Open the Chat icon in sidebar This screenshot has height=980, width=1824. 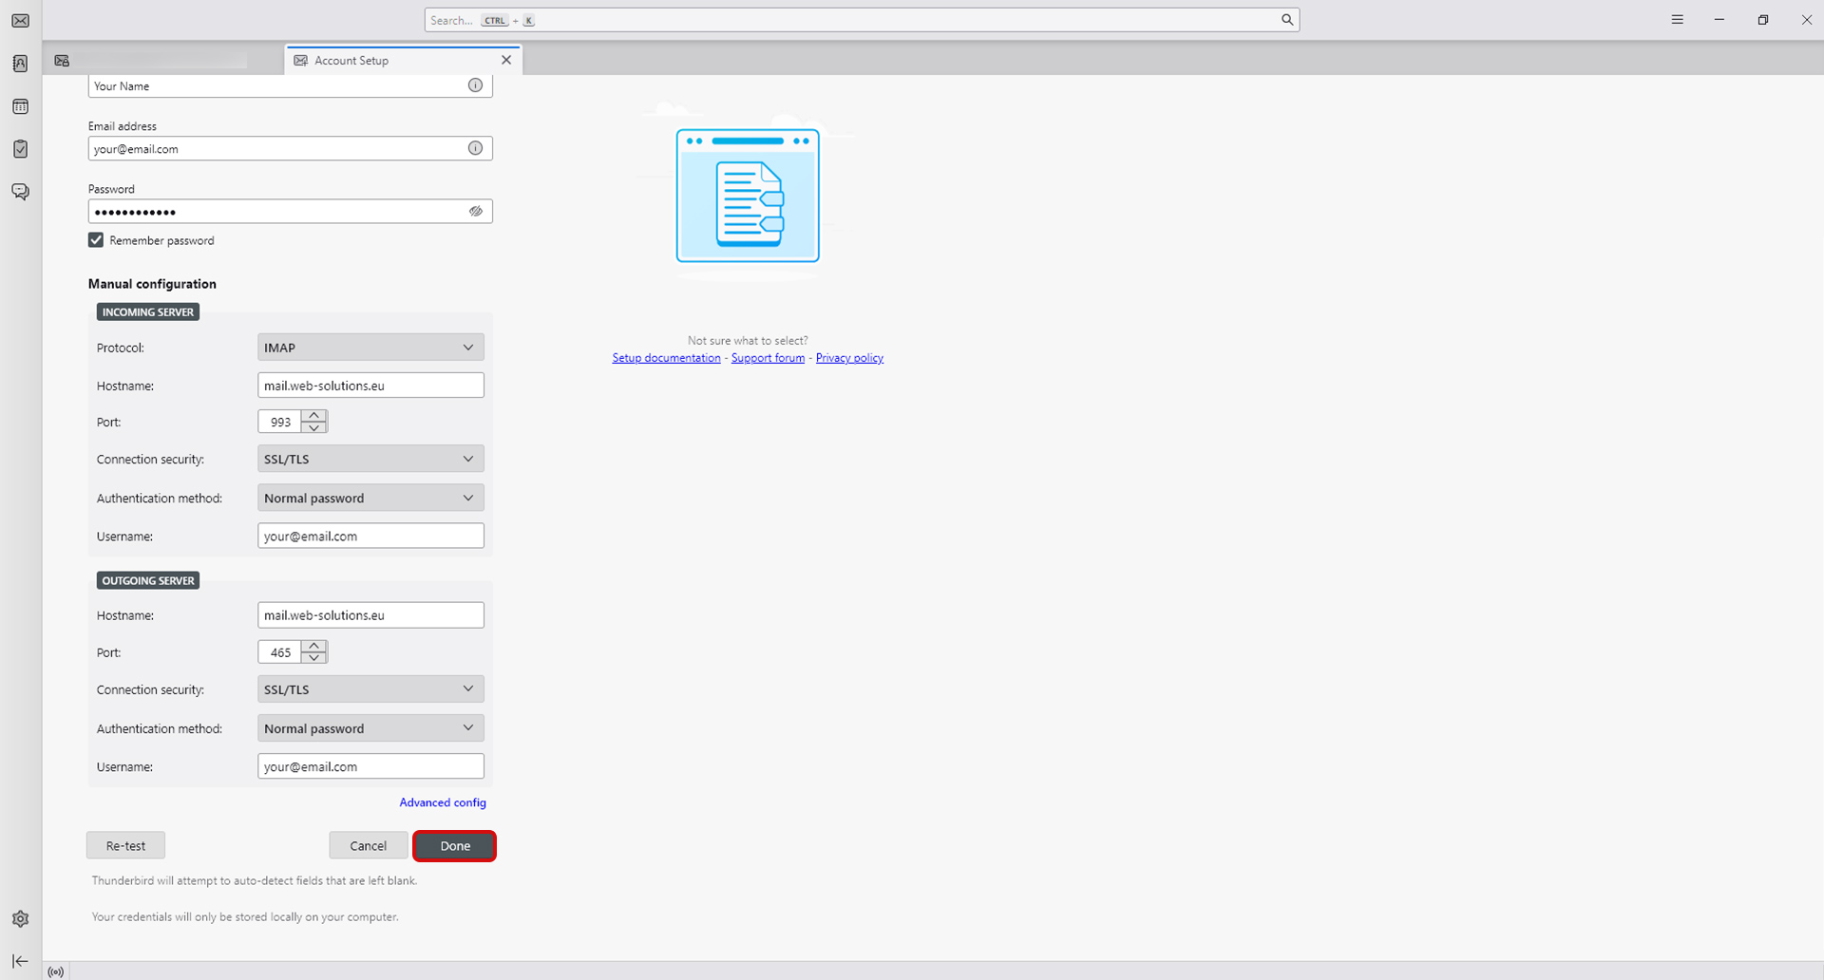tap(20, 192)
